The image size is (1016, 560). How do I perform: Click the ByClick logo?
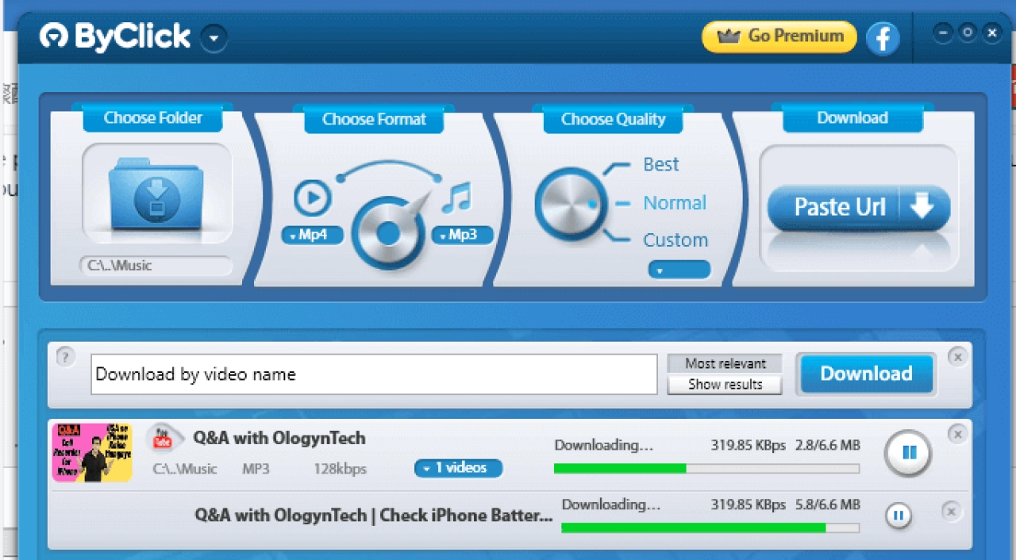pos(115,36)
